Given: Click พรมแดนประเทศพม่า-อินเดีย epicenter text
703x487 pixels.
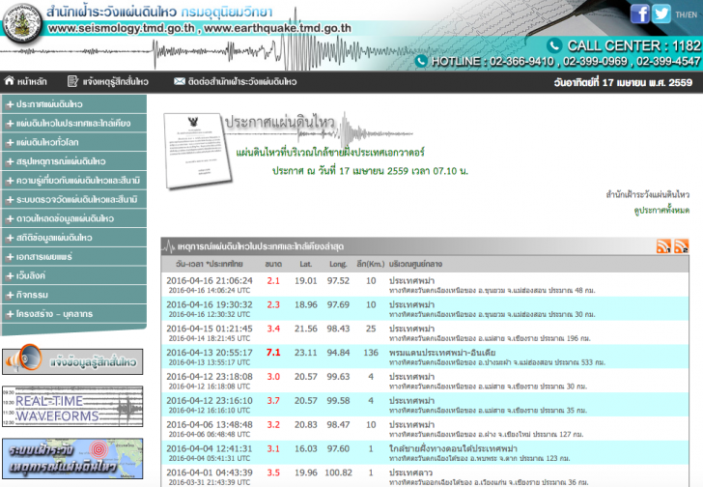Looking at the screenshot, I should tap(442, 353).
